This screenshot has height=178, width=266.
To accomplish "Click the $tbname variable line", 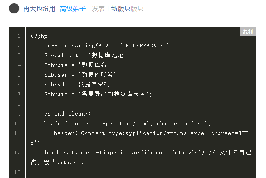I will (x=98, y=94).
